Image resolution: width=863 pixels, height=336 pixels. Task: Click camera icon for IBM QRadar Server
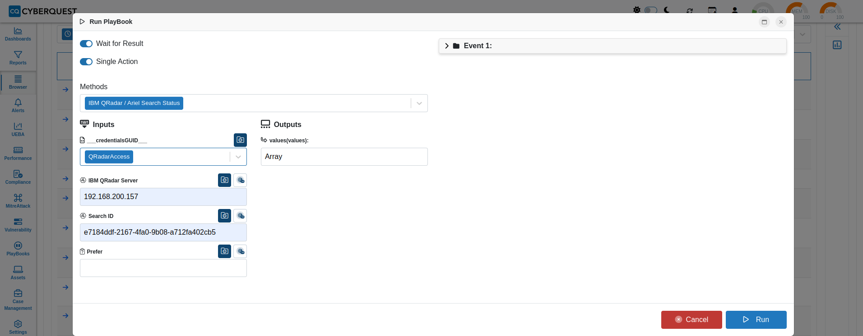224,180
